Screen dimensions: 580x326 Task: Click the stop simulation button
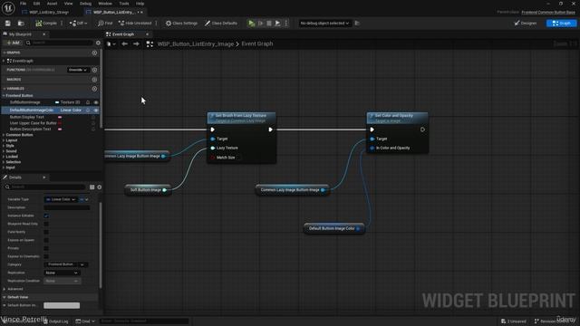click(x=269, y=24)
